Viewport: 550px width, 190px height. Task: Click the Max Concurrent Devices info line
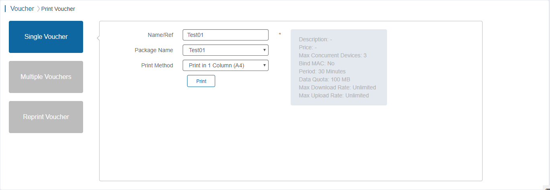tap(332, 55)
